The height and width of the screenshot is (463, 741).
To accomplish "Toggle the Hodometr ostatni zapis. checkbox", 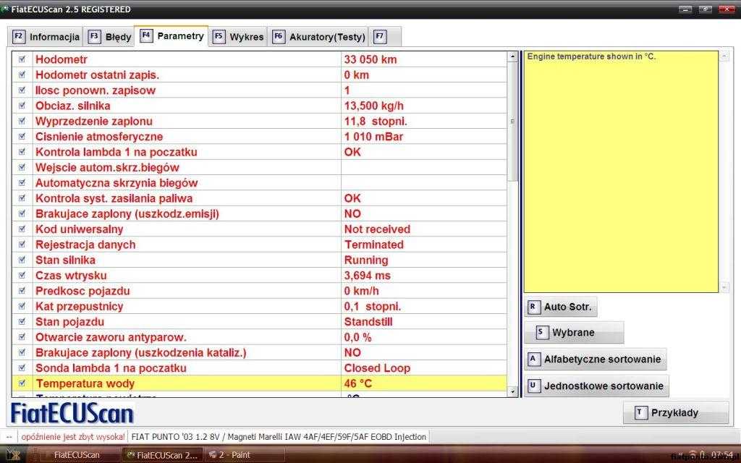I will click(x=22, y=75).
